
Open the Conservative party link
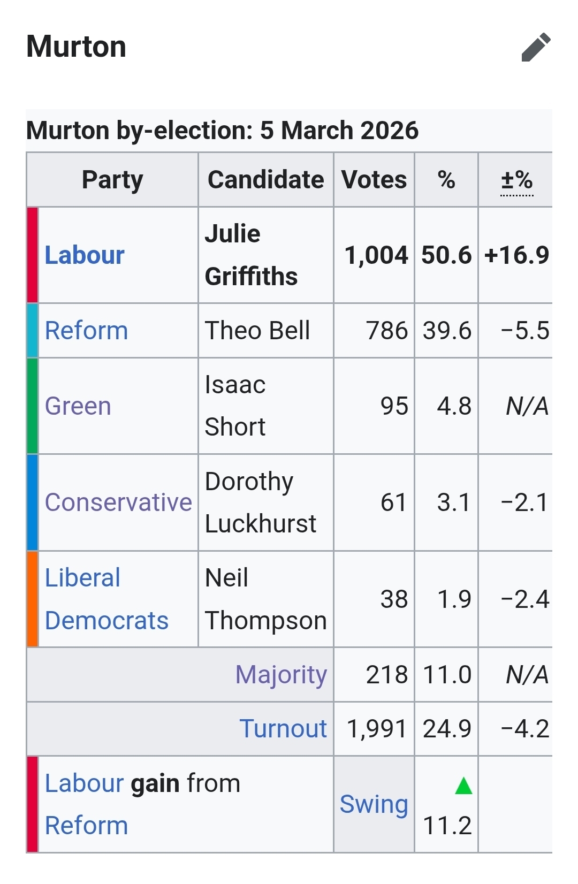point(118,502)
